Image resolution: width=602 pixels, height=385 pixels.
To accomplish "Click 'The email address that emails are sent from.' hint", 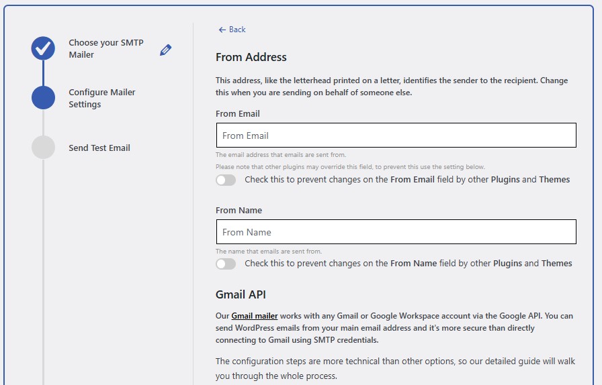I will (281, 155).
